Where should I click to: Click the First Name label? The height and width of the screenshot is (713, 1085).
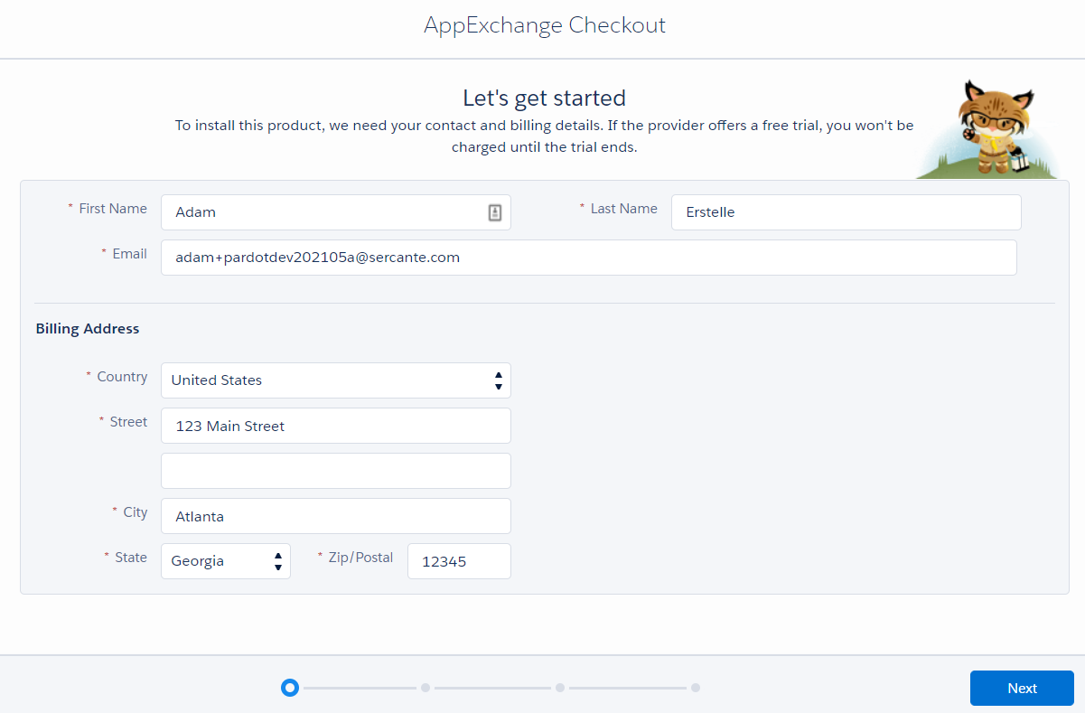[113, 209]
